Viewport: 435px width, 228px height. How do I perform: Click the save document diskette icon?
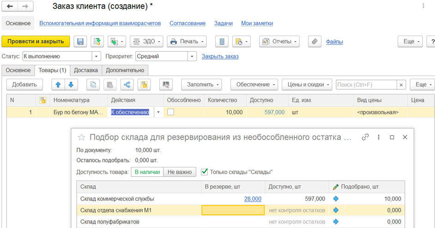[x=80, y=42]
